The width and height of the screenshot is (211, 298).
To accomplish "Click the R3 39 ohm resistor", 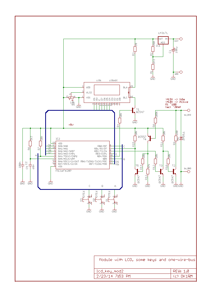I will [135, 49].
